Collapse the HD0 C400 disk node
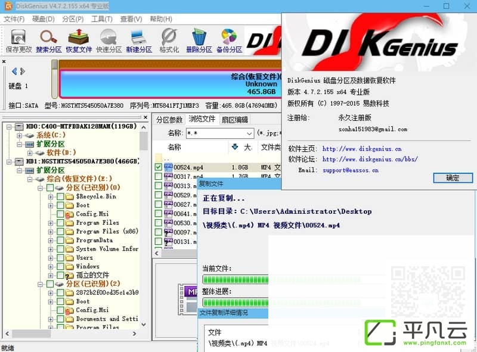The height and width of the screenshot is (352, 477). point(9,126)
